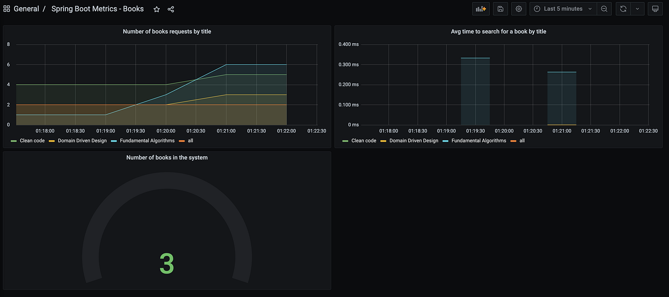The width and height of the screenshot is (669, 297).
Task: Open Number of books requests panel menu
Action: click(x=167, y=31)
